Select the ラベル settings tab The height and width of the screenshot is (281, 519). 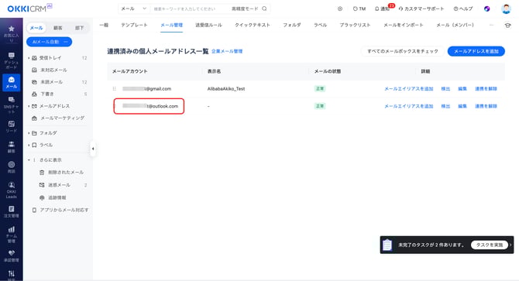point(321,25)
